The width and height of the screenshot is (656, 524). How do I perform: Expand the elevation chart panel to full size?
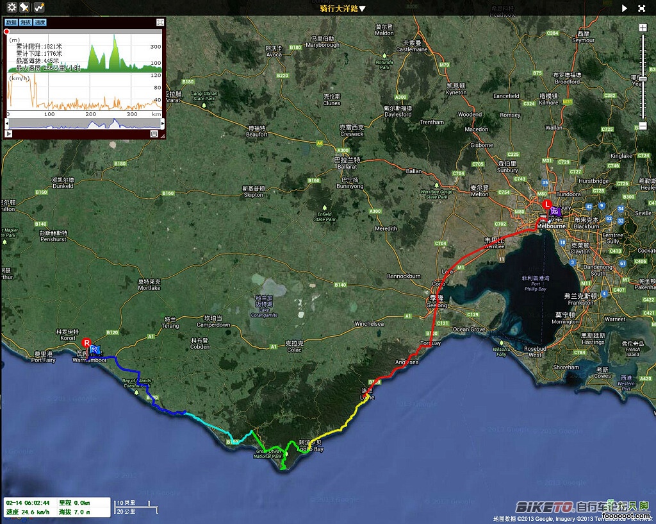pyautogui.click(x=160, y=22)
